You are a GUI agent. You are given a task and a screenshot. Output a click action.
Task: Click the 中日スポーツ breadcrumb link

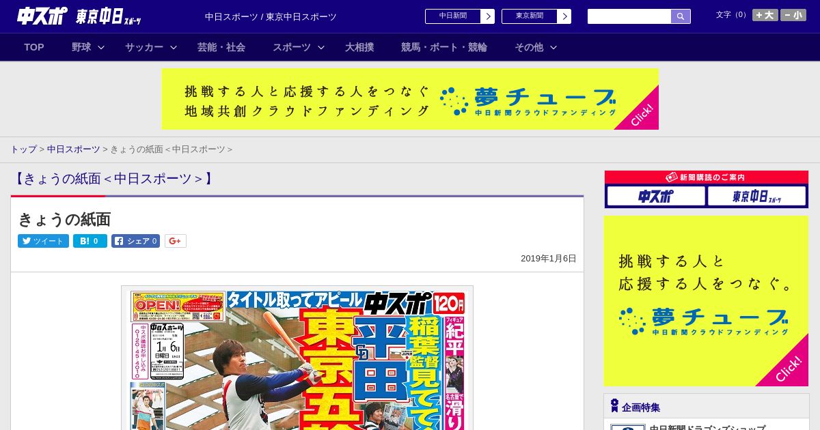point(73,149)
